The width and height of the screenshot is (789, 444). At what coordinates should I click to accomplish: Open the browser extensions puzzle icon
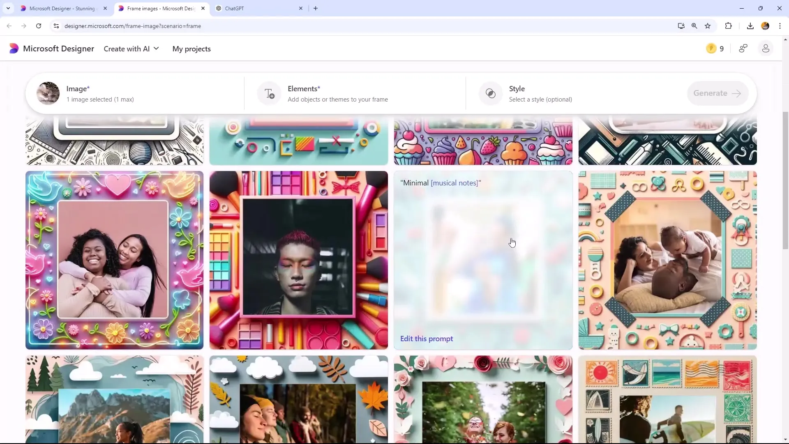(x=728, y=26)
